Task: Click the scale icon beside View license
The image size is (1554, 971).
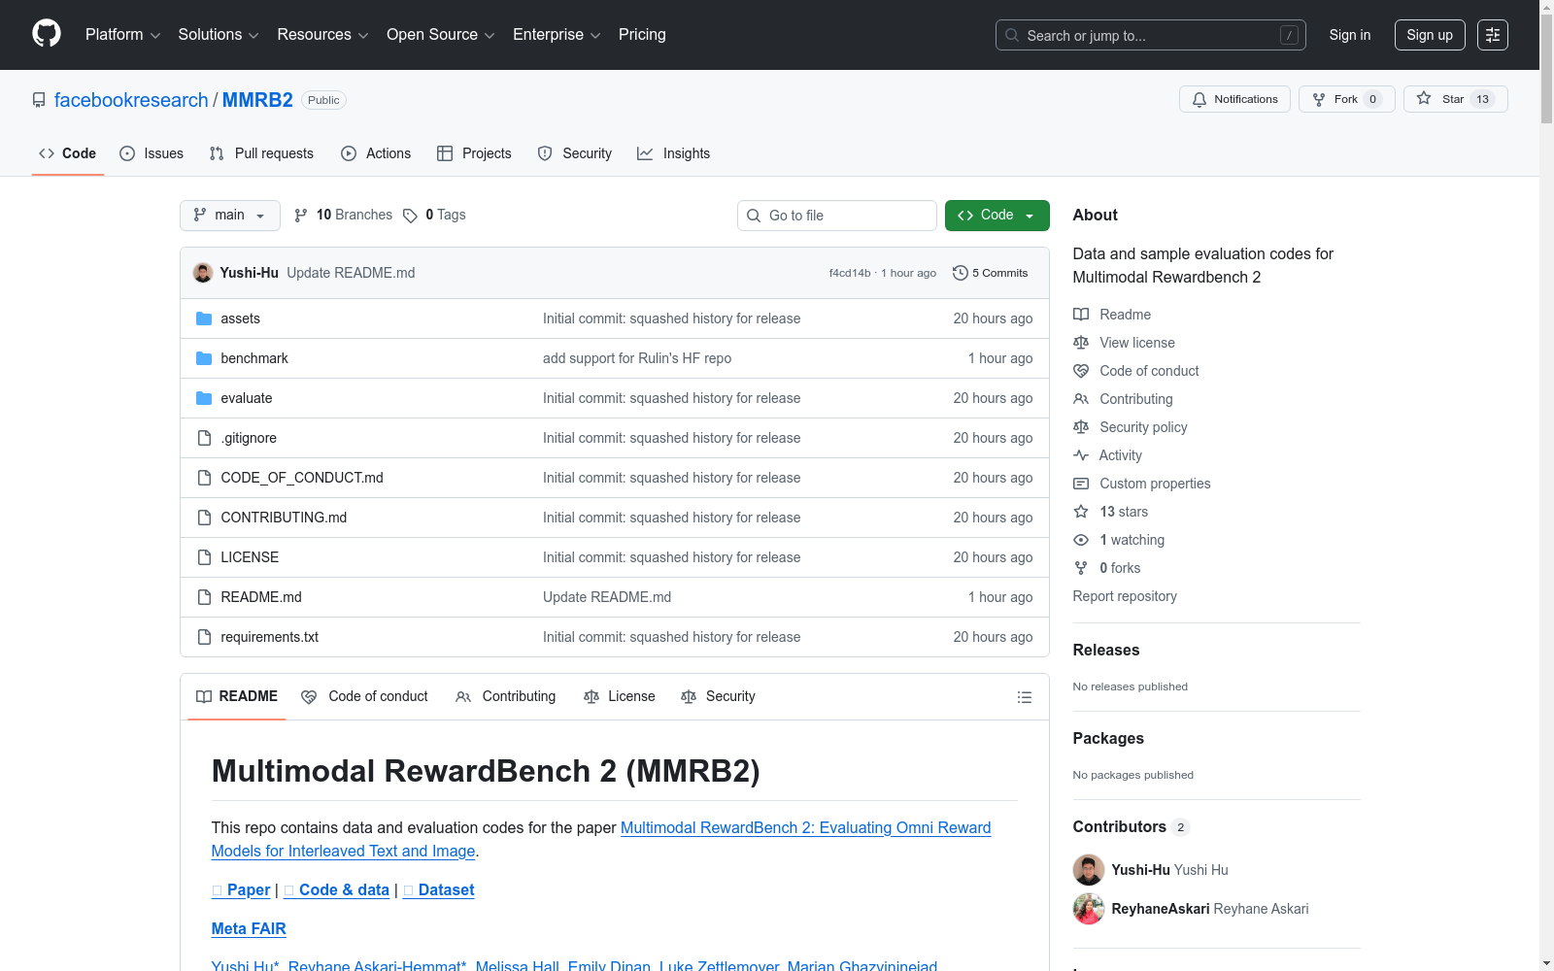Action: [x=1081, y=343]
